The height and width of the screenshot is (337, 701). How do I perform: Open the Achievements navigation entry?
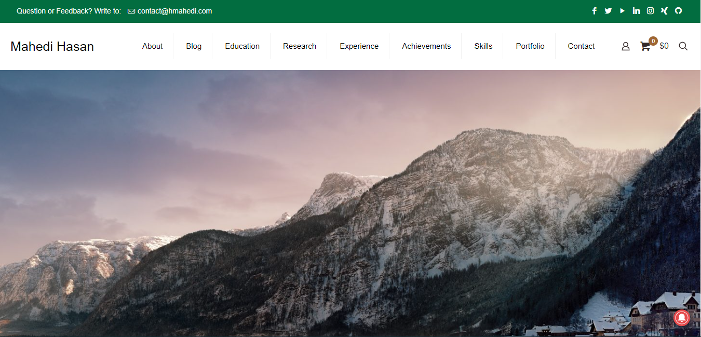426,46
